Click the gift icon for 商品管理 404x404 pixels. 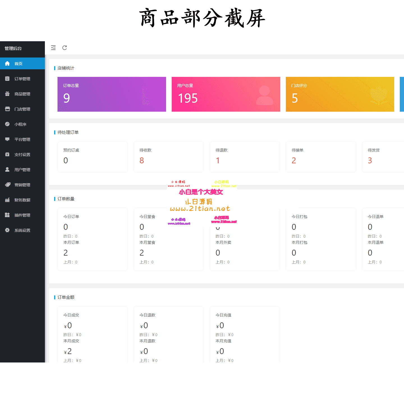pyautogui.click(x=7, y=94)
